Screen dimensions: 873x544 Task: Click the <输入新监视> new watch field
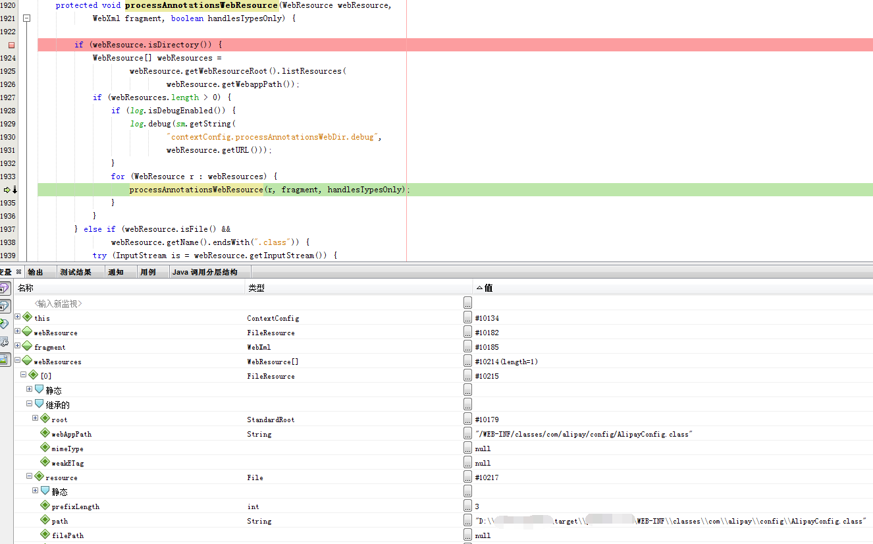[x=59, y=304]
